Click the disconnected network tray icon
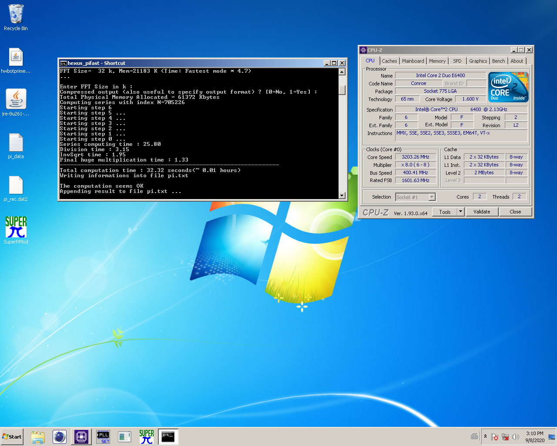Screen dimensions: 557x446 pyautogui.click(x=505, y=437)
